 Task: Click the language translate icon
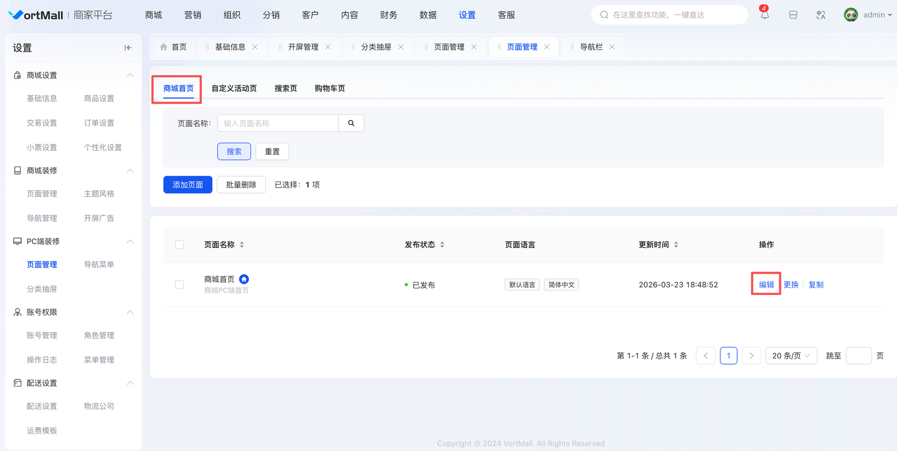click(821, 15)
